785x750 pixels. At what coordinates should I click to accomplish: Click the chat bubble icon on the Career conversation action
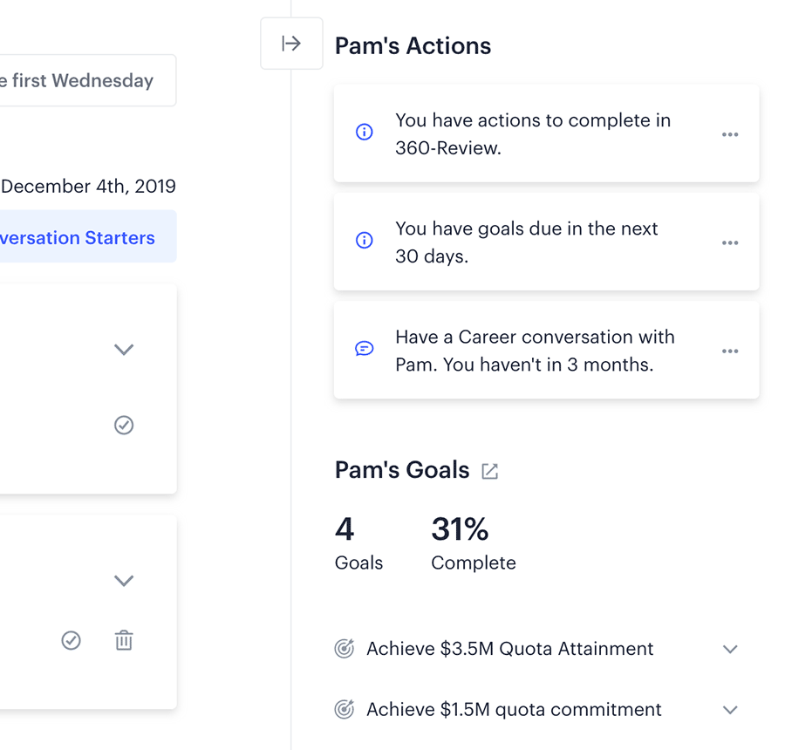tap(364, 349)
